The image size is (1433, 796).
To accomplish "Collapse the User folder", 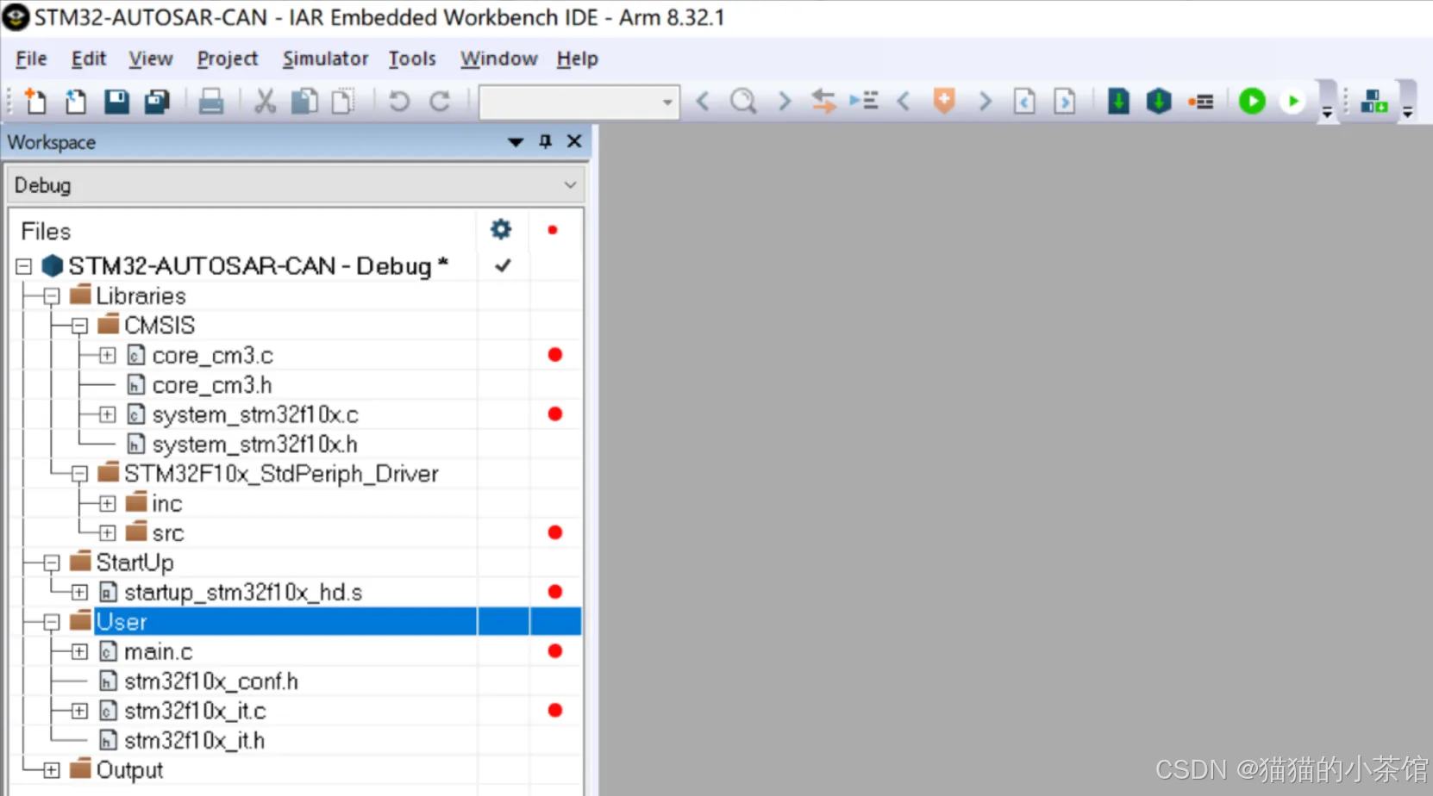I will (52, 622).
